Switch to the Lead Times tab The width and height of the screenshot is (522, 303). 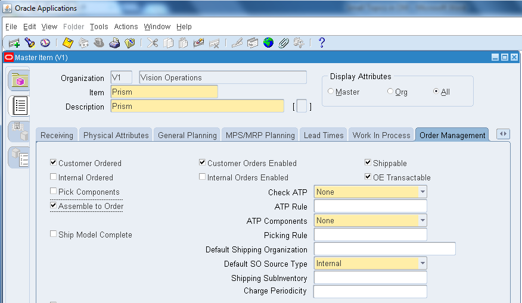[323, 135]
